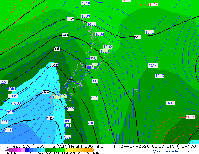The width and height of the screenshot is (199, 154).
Task: Click the red '1014' label in lower right
Action: pos(190,117)
